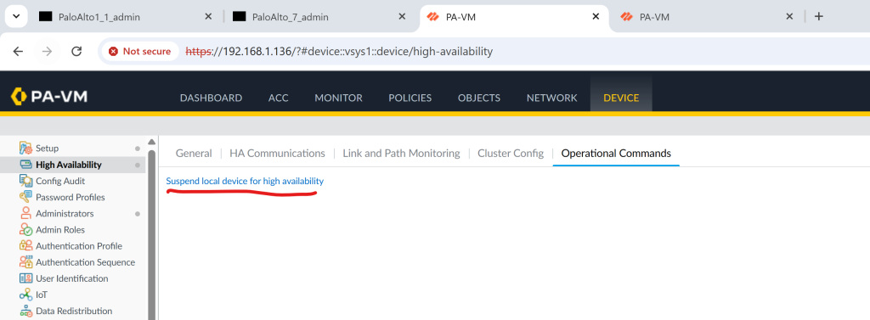The image size is (870, 320).
Task: Open the POLICIES menu
Action: [410, 98]
